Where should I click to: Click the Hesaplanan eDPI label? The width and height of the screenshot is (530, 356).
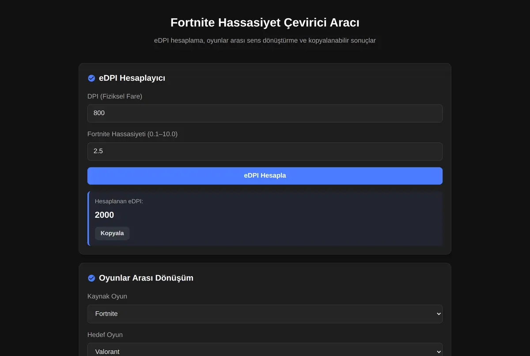coord(119,201)
